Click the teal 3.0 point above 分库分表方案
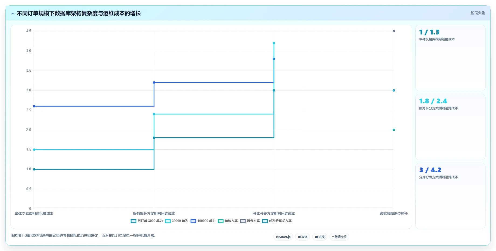 (274, 90)
